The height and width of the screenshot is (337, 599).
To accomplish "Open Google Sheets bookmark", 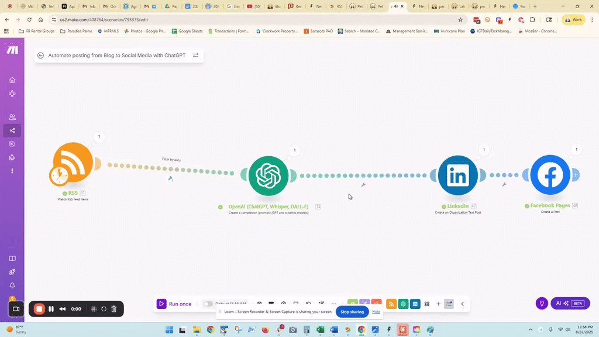I will tap(187, 31).
